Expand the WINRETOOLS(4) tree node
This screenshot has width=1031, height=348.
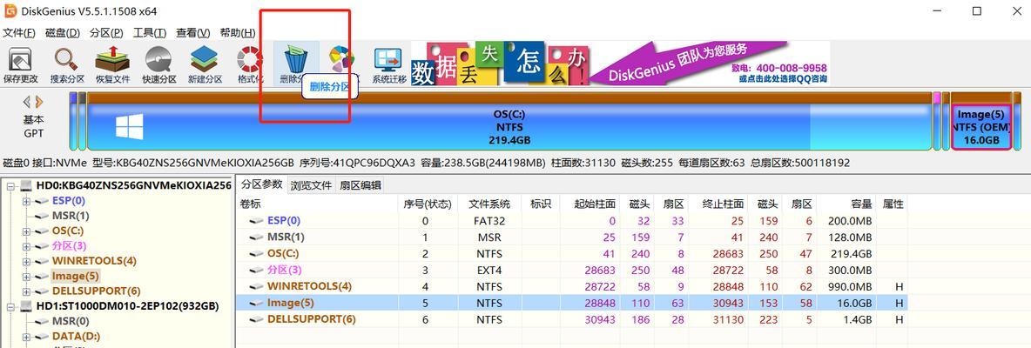[x=26, y=261]
